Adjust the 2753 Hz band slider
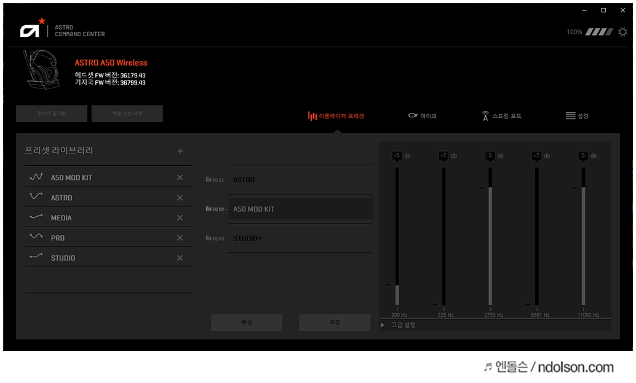 click(x=490, y=236)
